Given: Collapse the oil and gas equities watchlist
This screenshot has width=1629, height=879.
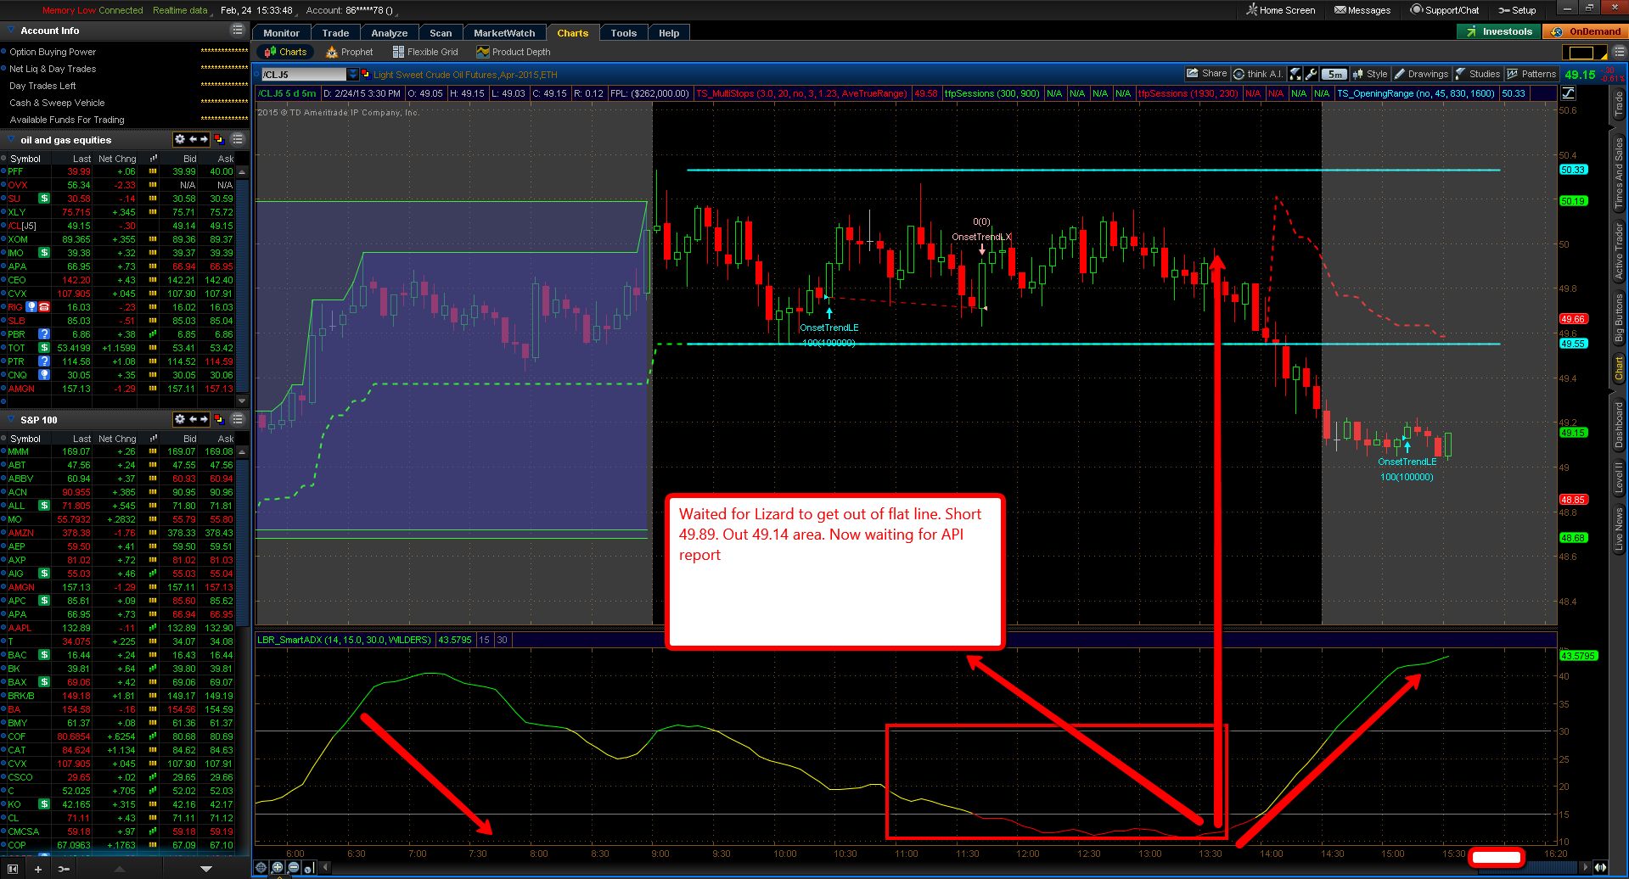Looking at the screenshot, I should [x=12, y=140].
